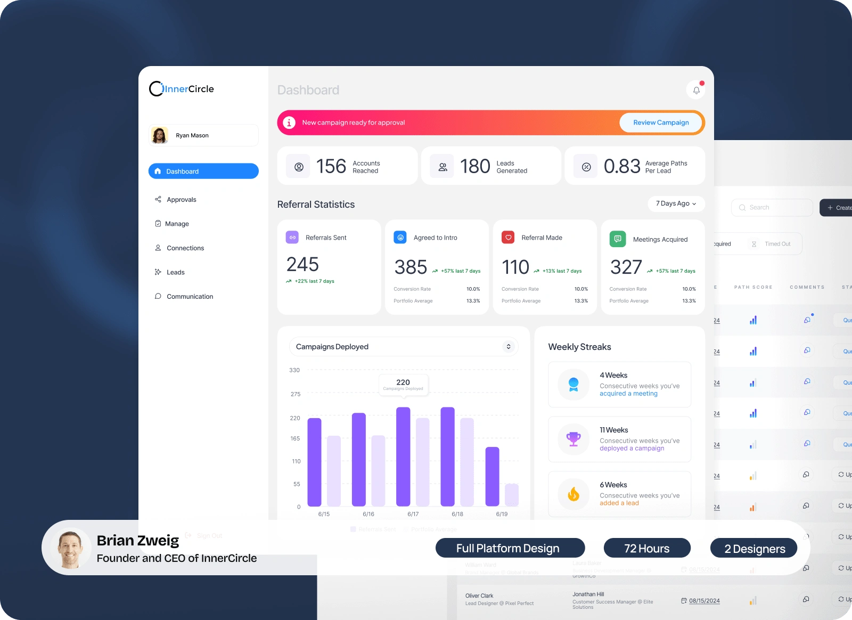
Task: Click the Referrals Sent purple icon
Action: (292, 238)
